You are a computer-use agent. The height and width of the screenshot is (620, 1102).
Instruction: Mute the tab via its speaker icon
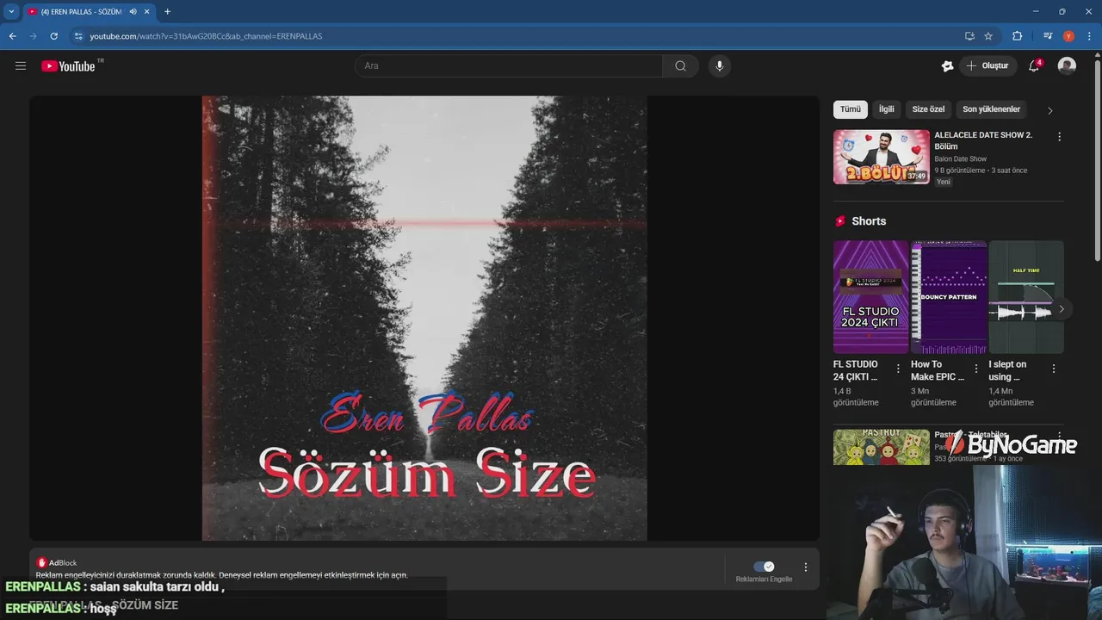coord(133,11)
